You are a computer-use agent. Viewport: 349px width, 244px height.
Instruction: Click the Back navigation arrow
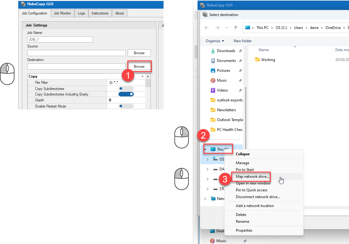[206, 28]
